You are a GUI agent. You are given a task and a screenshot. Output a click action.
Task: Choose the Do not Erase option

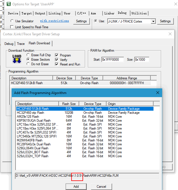pos(28,64)
